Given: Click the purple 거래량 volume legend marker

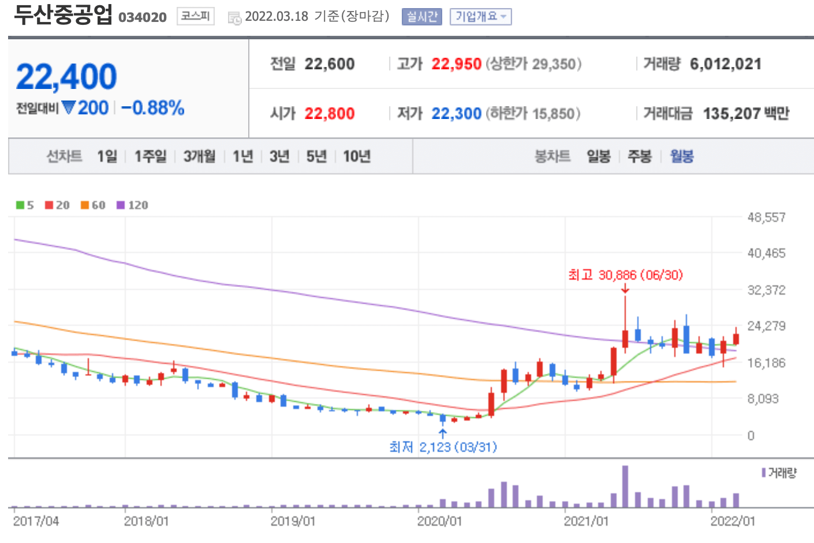Looking at the screenshot, I should tap(764, 473).
